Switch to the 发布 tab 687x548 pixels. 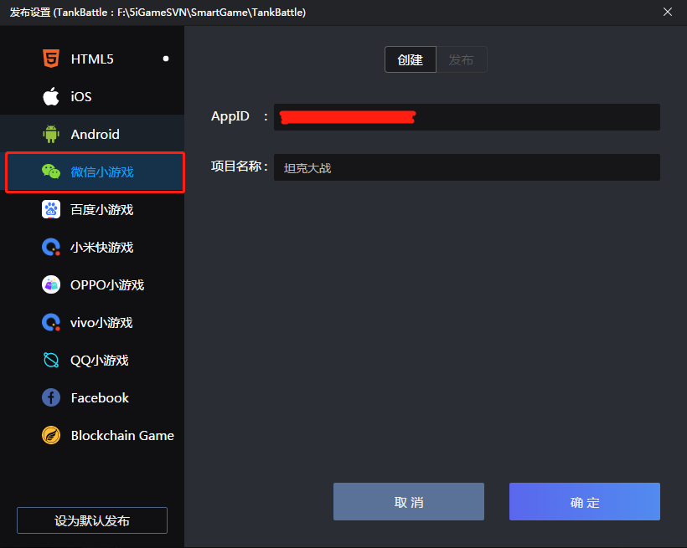point(462,59)
